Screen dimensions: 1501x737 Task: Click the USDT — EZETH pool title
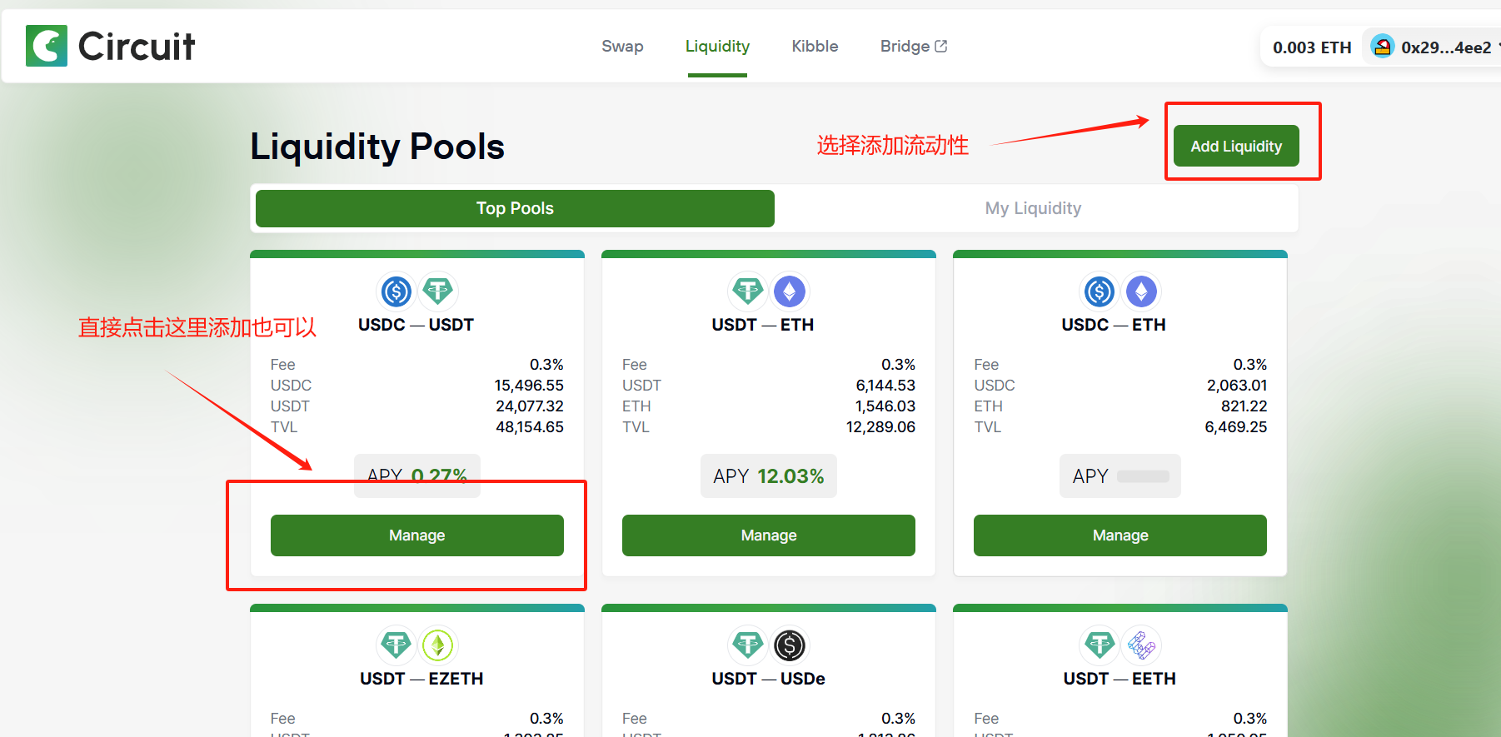click(421, 679)
